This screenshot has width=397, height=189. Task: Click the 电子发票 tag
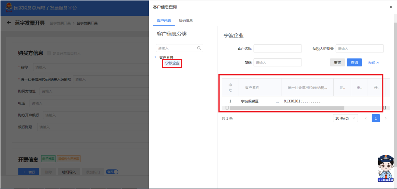point(48,159)
